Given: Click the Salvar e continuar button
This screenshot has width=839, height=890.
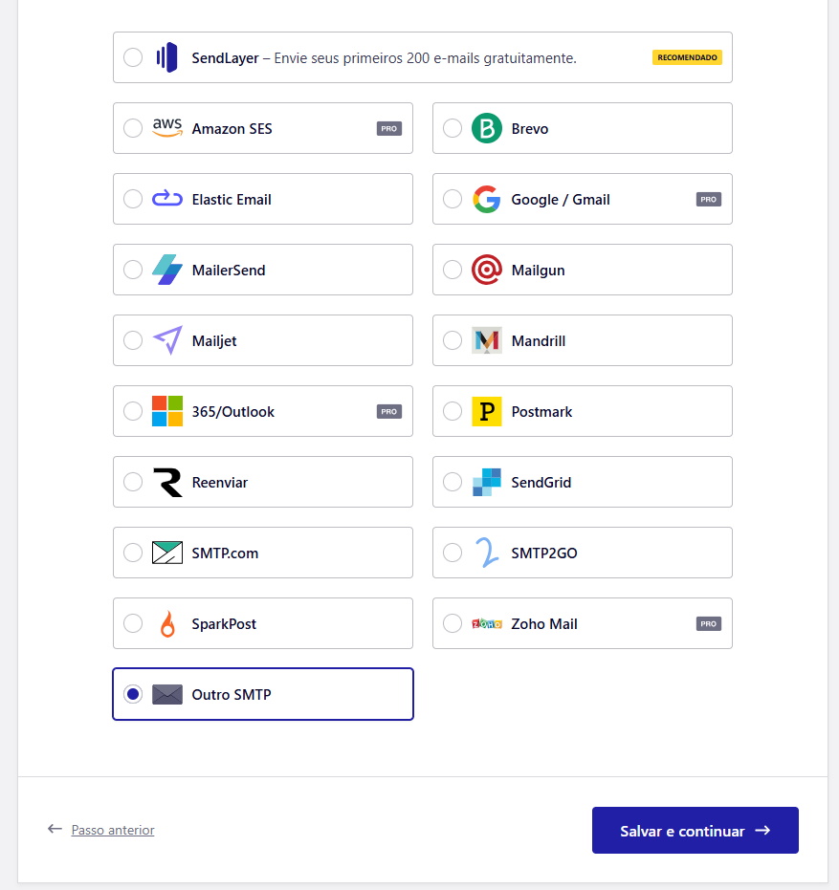Looking at the screenshot, I should coord(695,830).
